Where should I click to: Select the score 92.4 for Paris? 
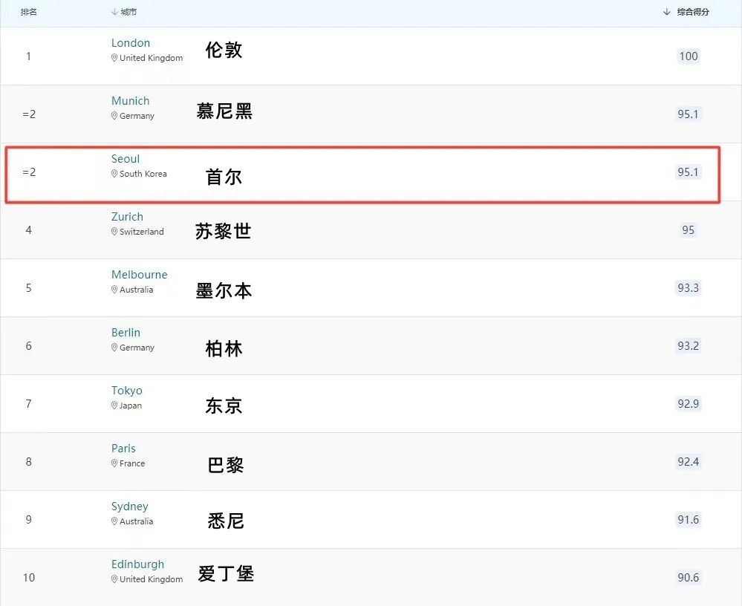[x=688, y=462]
